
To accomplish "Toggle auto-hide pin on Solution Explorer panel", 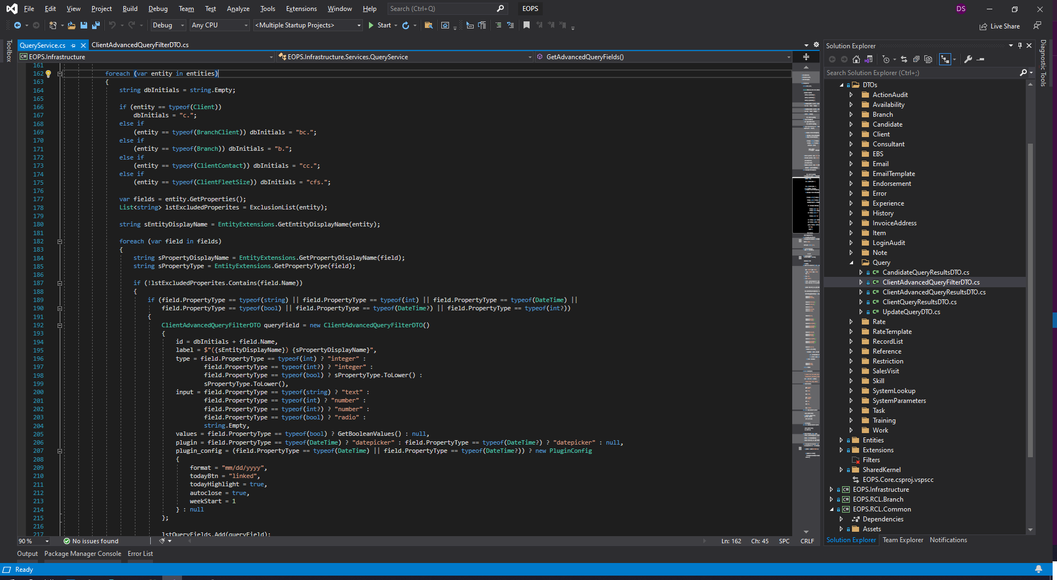I will pyautogui.click(x=1020, y=46).
